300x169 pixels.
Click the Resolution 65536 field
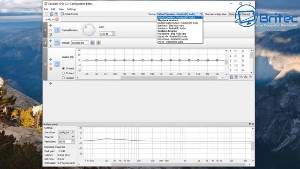(65, 142)
